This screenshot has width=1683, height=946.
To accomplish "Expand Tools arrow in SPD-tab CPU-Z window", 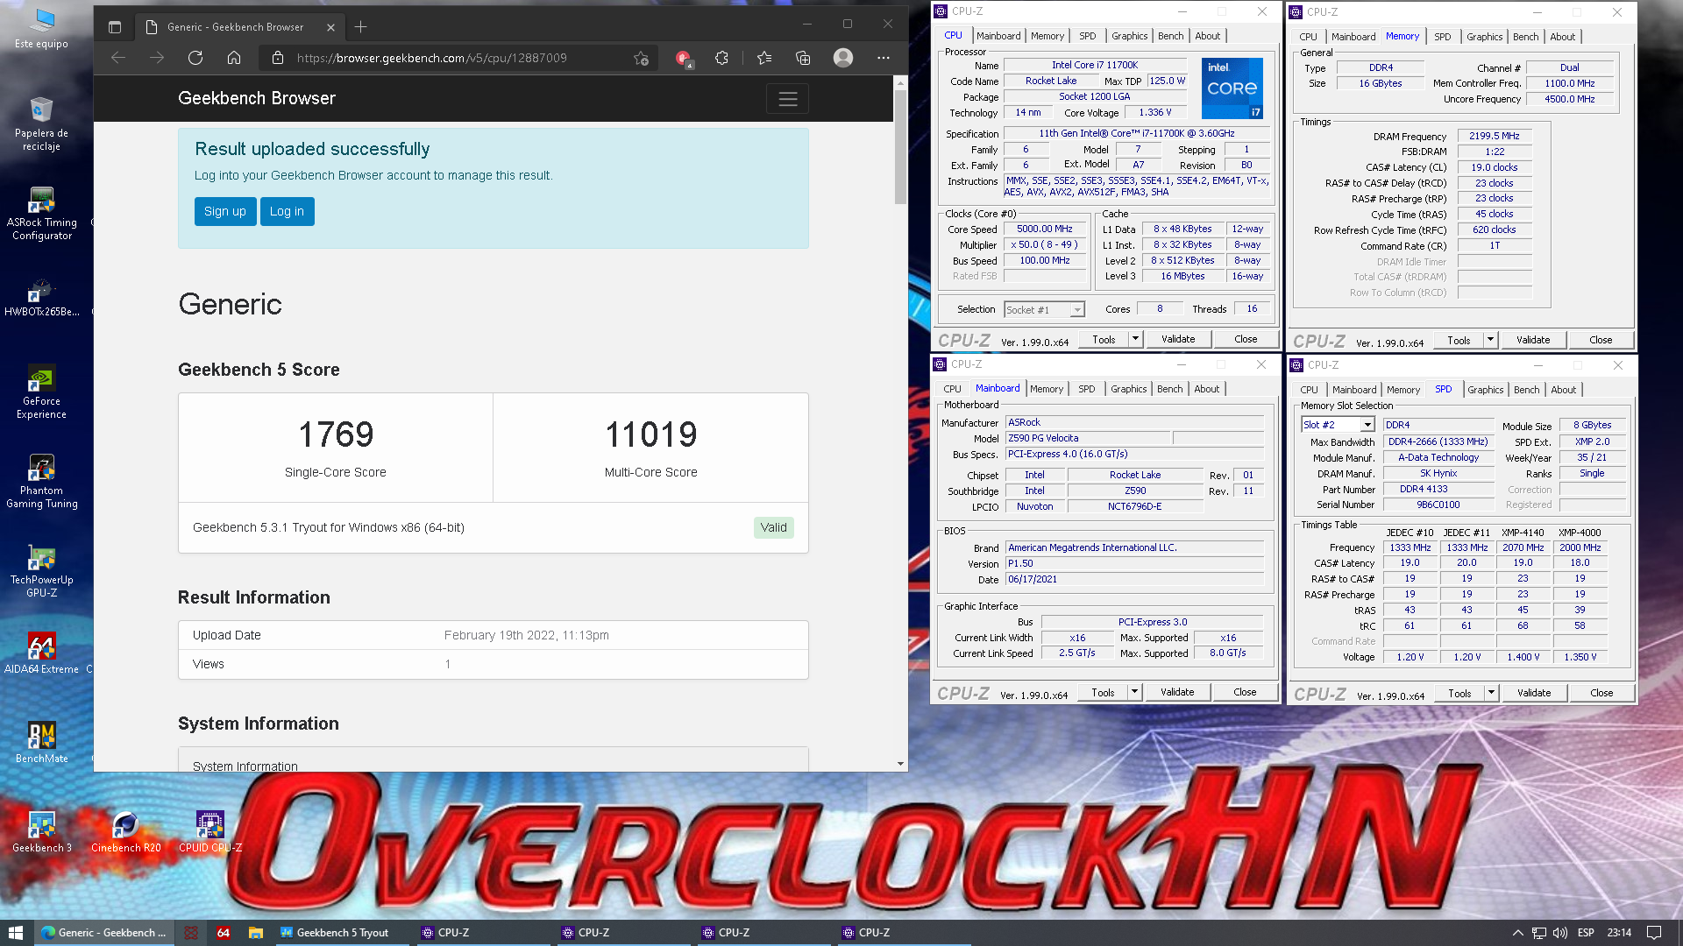I will [1491, 693].
